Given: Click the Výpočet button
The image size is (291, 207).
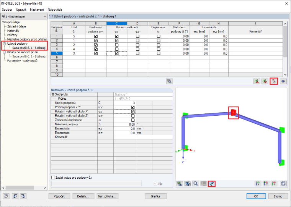Looking at the screenshot, I should (x=59, y=196).
